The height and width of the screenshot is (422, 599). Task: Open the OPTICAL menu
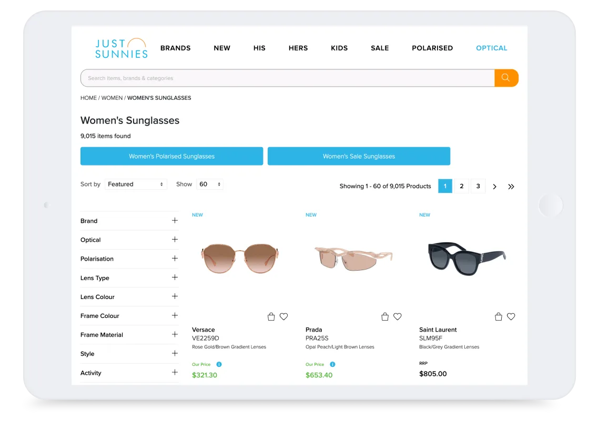tap(492, 48)
